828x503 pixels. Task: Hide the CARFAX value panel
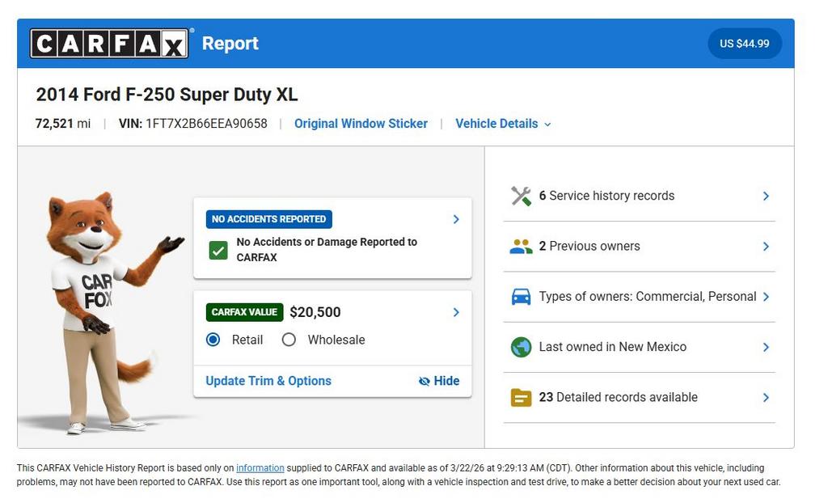439,381
